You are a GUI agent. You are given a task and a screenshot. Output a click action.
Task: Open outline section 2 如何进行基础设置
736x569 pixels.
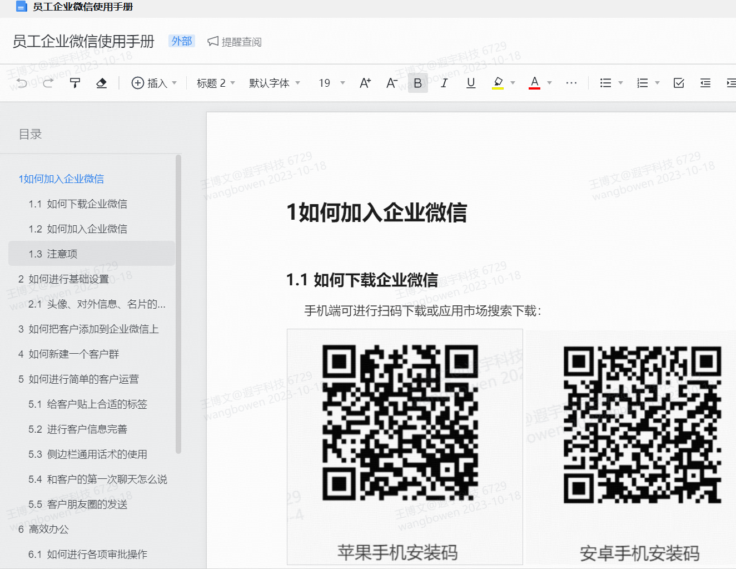[63, 279]
